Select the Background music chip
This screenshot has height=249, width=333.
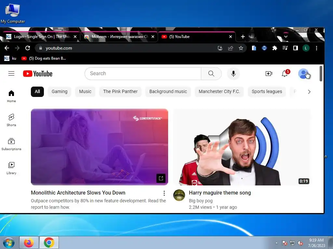pos(168,91)
